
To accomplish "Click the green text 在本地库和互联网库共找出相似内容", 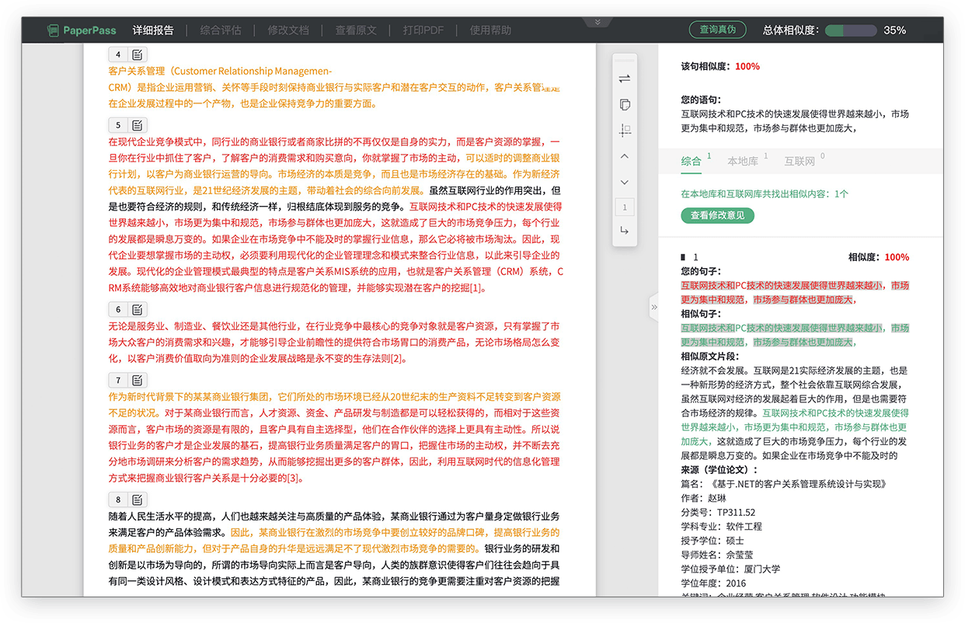I will point(765,193).
